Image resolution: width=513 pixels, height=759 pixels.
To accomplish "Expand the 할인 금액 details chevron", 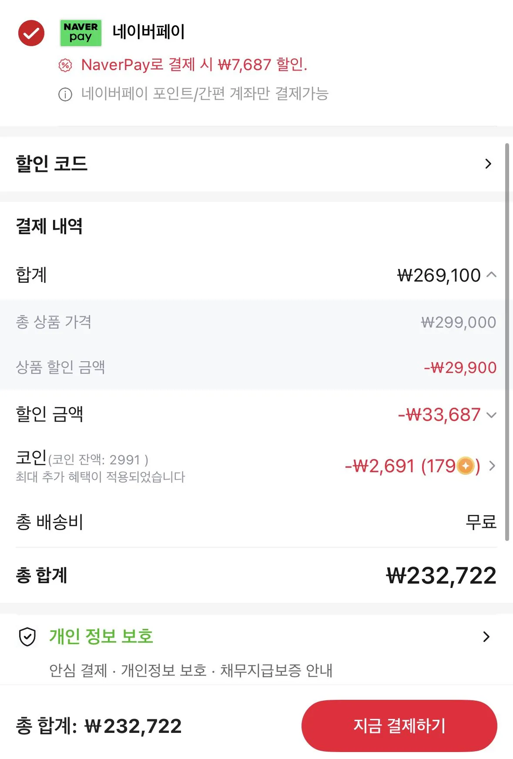I will pos(492,415).
